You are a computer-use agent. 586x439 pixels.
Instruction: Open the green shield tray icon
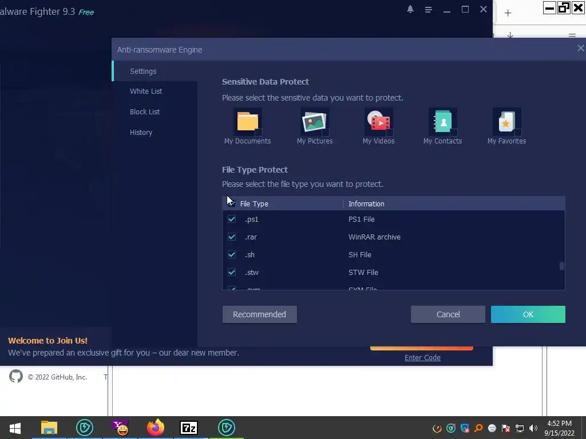tap(451, 428)
